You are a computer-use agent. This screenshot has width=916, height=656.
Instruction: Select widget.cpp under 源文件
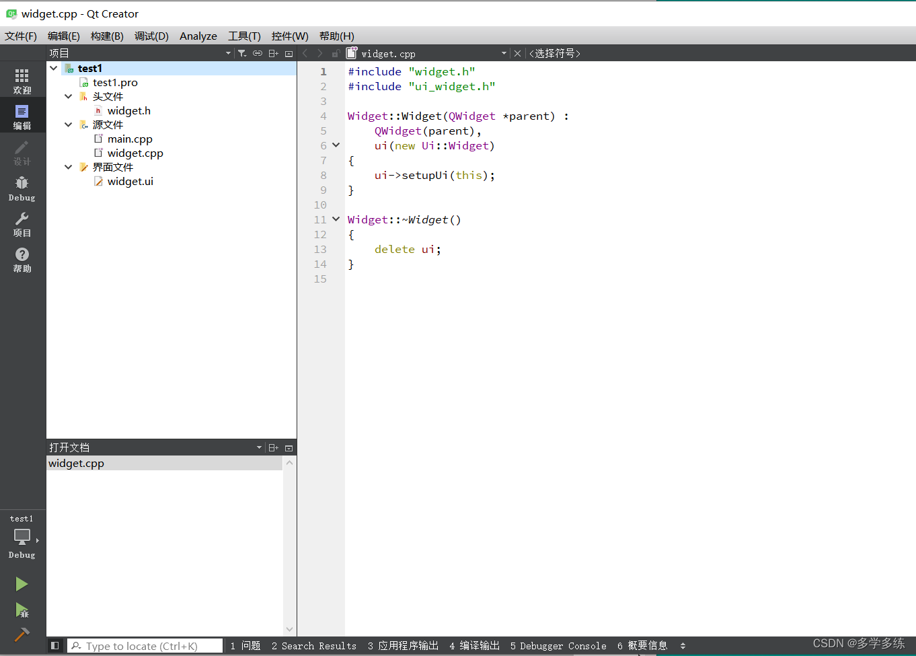tap(135, 153)
